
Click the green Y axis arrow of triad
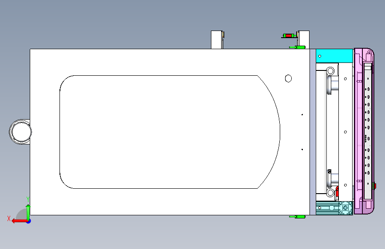[28, 213]
